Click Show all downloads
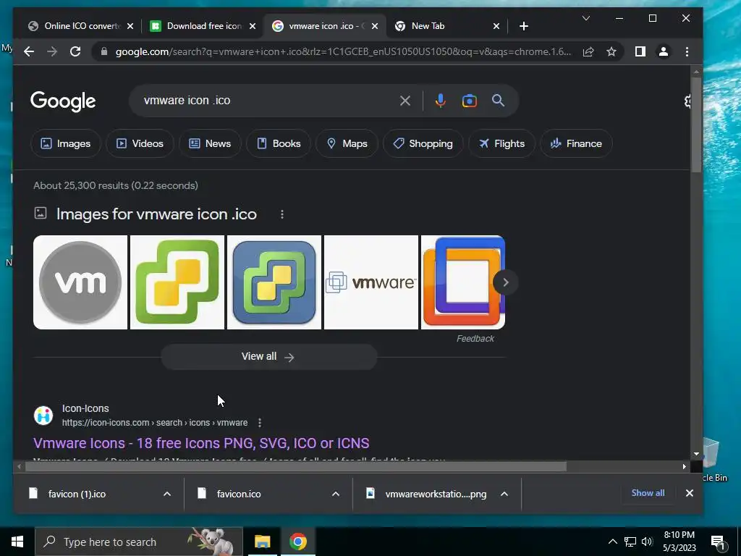741x556 pixels. [x=648, y=493]
